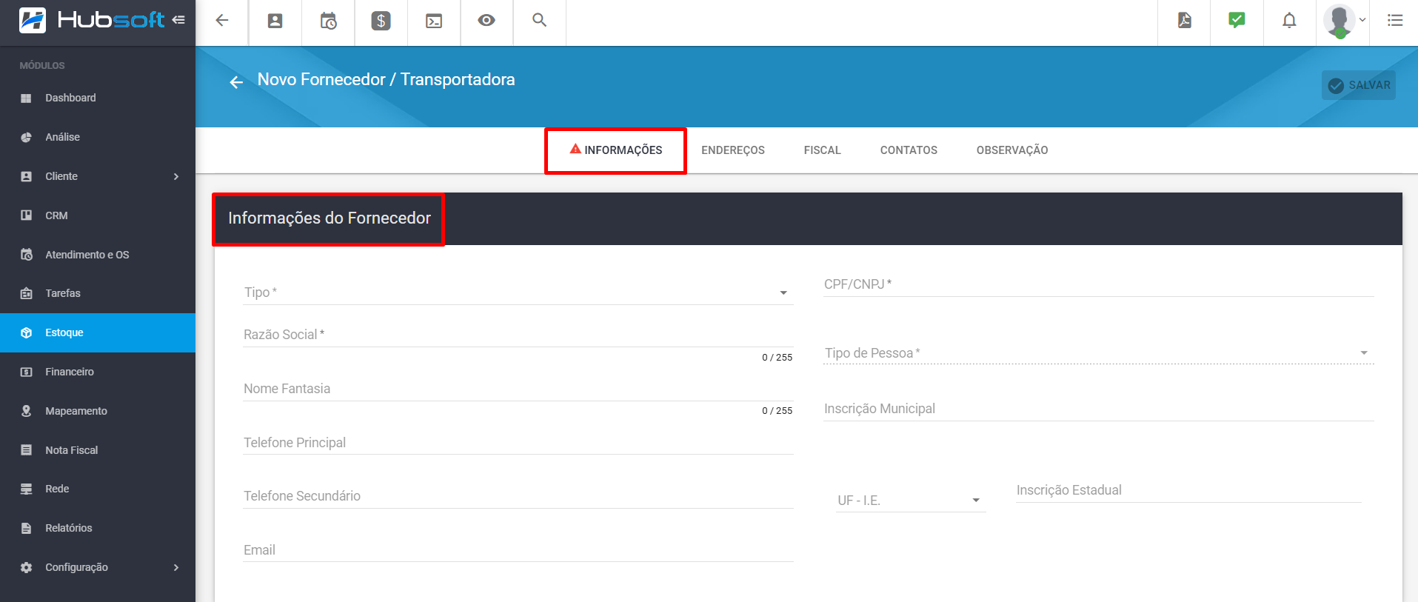This screenshot has height=602, width=1418.
Task: Click the calendar clock shortcut icon
Action: click(x=328, y=21)
